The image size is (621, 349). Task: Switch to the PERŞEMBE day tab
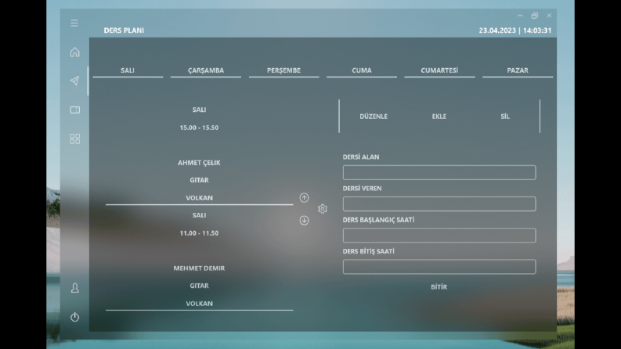pyautogui.click(x=283, y=70)
